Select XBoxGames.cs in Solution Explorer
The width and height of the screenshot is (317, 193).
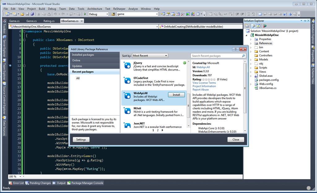point(268,88)
